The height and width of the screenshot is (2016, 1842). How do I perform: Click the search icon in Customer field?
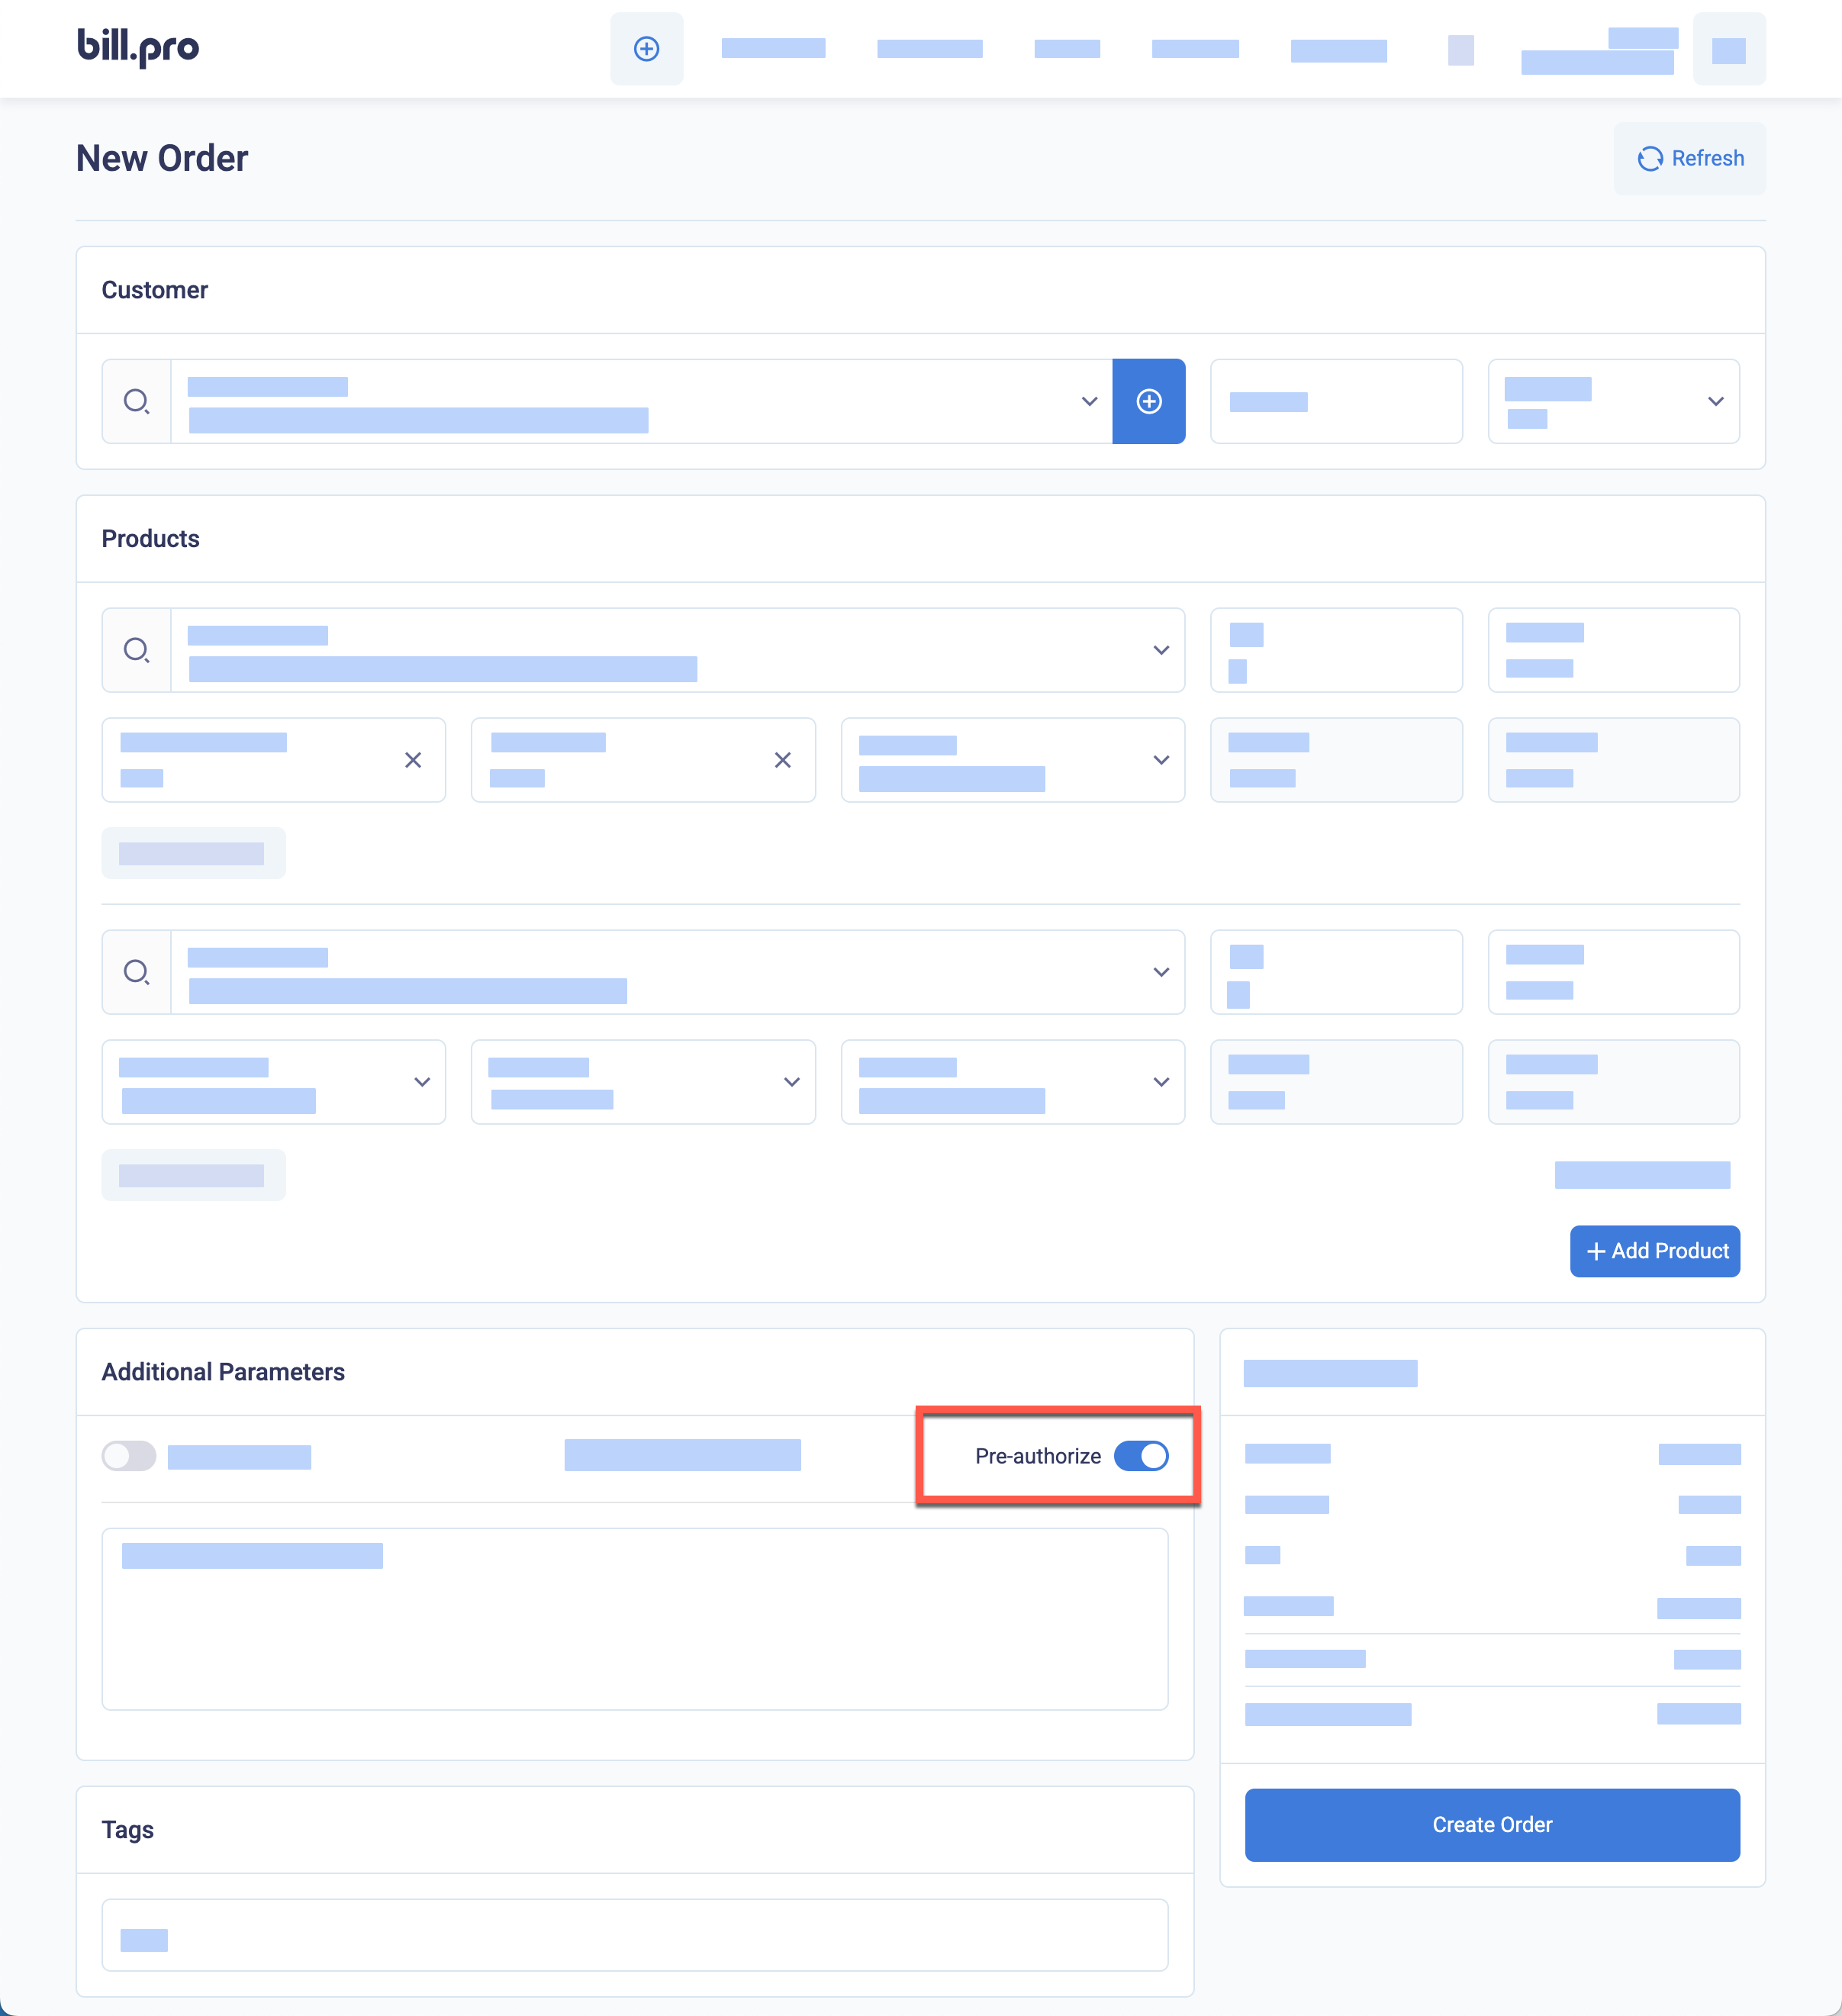136,401
